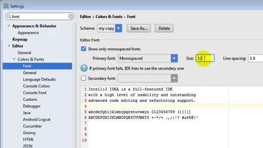Select the highlighted Font tree item
Viewport: 263px width, 148px height.
click(x=37, y=66)
